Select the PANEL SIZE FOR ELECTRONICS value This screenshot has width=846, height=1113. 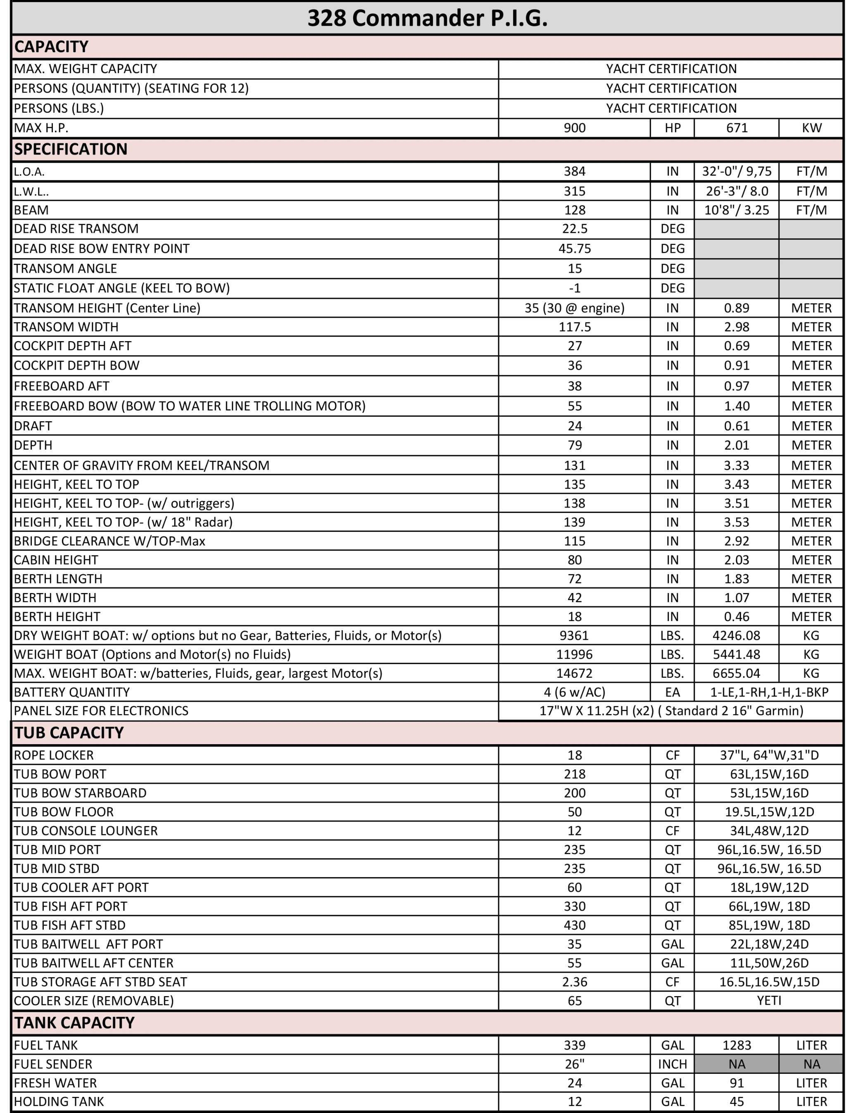671,711
